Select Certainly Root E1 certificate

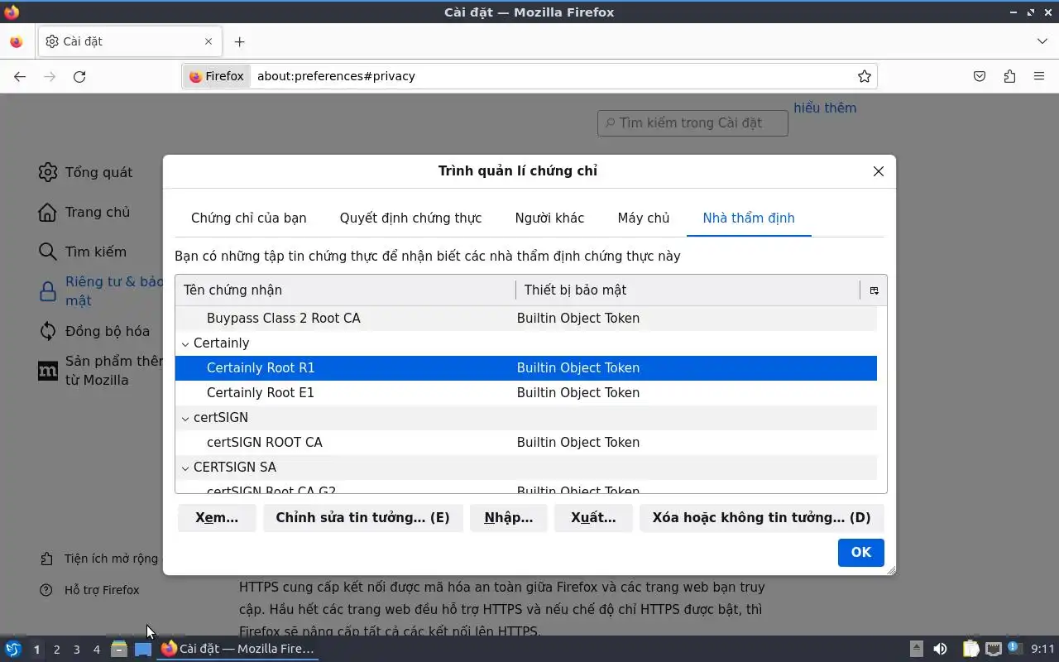(x=526, y=393)
